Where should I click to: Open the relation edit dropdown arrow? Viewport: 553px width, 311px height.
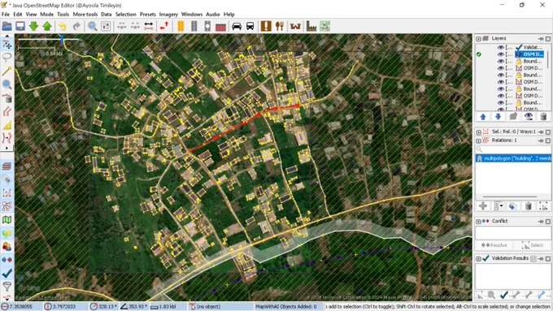(x=501, y=206)
